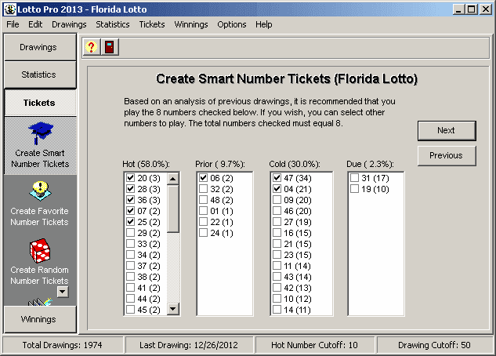
Task: Check prior number 32 (2)
Action: [204, 189]
